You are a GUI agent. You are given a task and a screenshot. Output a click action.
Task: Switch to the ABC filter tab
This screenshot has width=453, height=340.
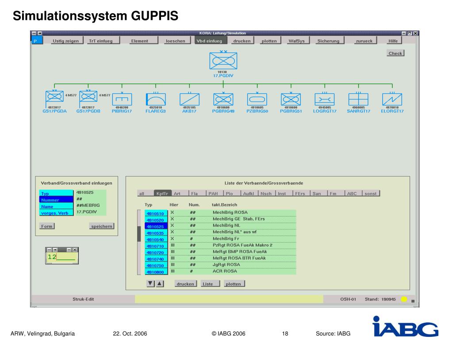point(353,193)
